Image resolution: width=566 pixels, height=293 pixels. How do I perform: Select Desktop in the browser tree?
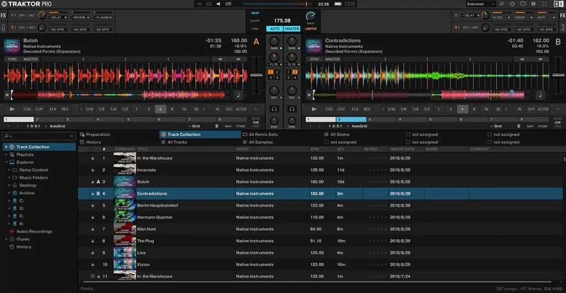pos(28,185)
